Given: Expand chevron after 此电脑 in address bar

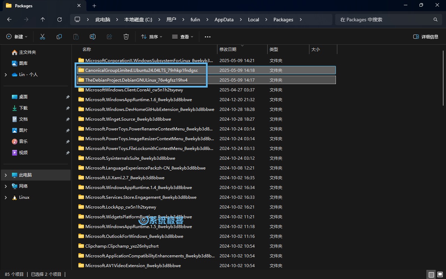Looking at the screenshot, I should [117, 20].
